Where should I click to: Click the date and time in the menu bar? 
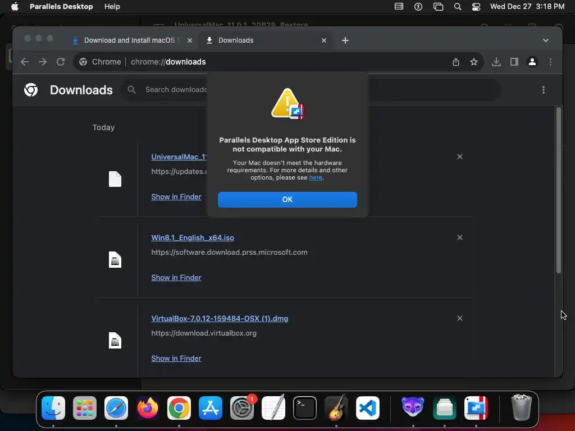pyautogui.click(x=527, y=6)
